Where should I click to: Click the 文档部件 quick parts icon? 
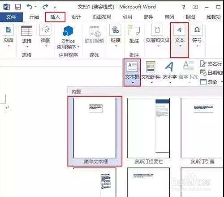pyautogui.click(x=151, y=67)
